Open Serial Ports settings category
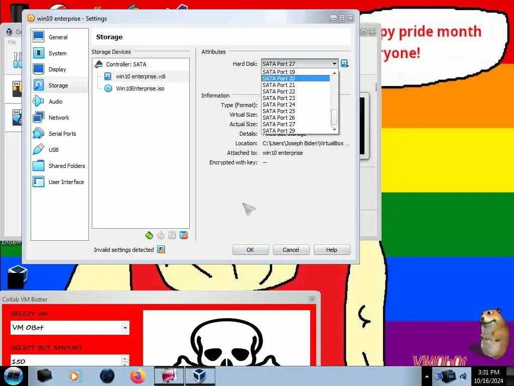 point(59,134)
